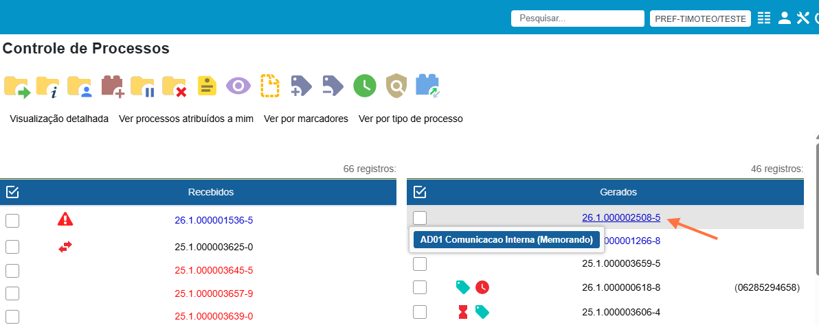
Task: Click the dashed orange document icon
Action: coord(271,86)
